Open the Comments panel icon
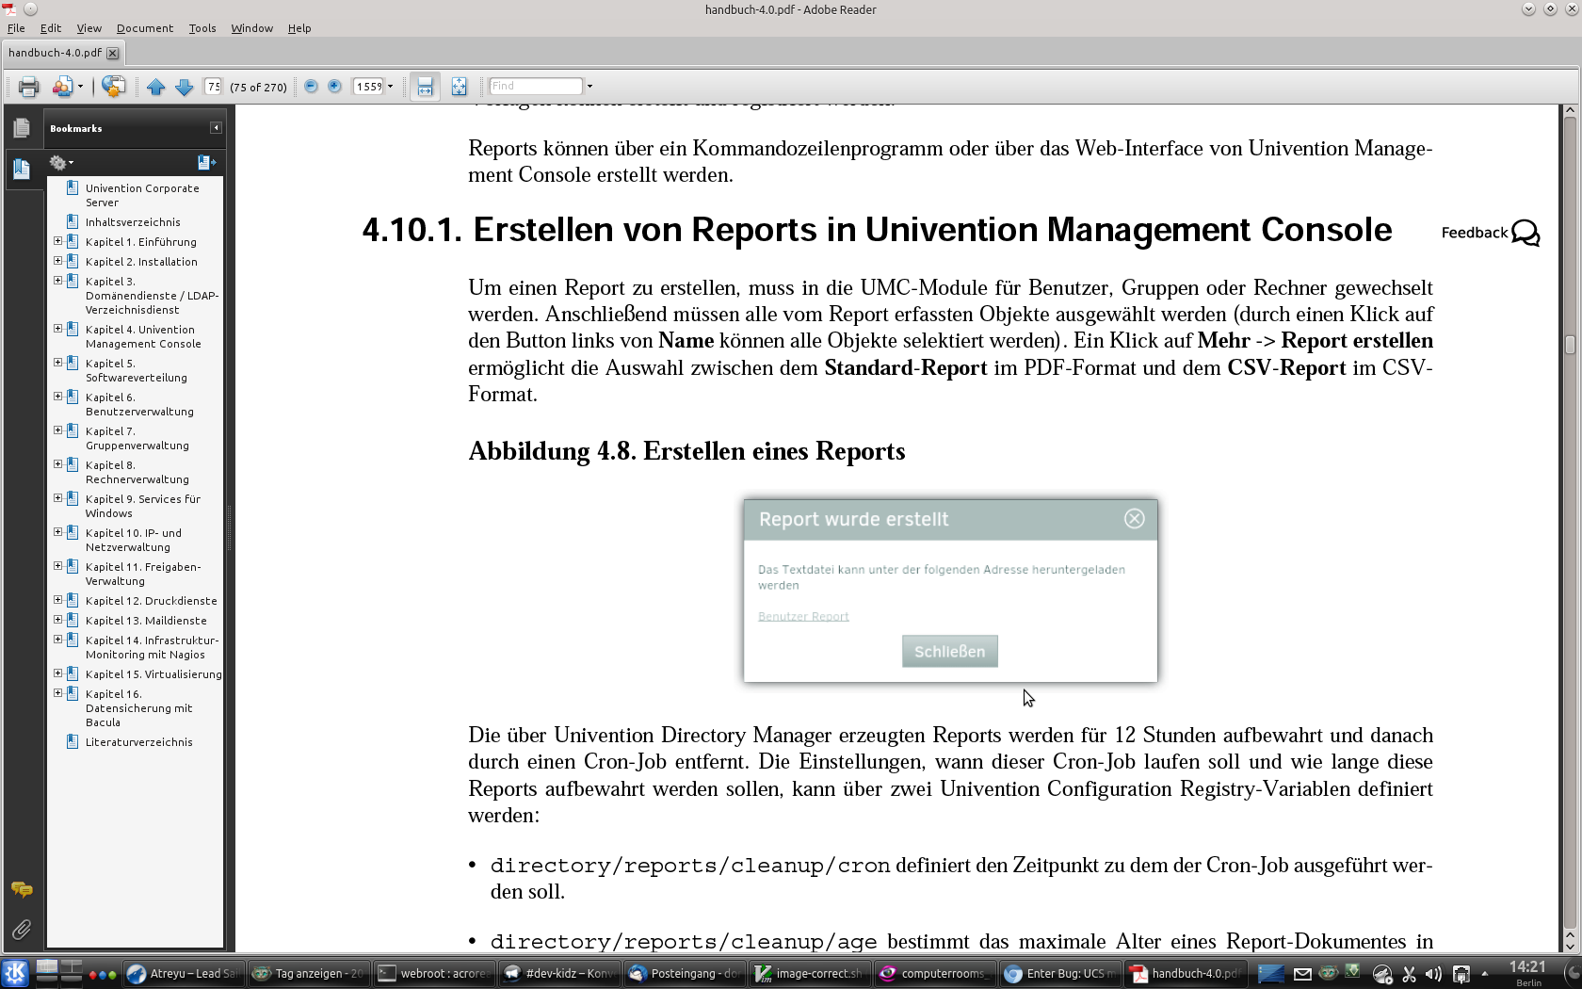Viewport: 1582px width, 989px height. click(21, 890)
